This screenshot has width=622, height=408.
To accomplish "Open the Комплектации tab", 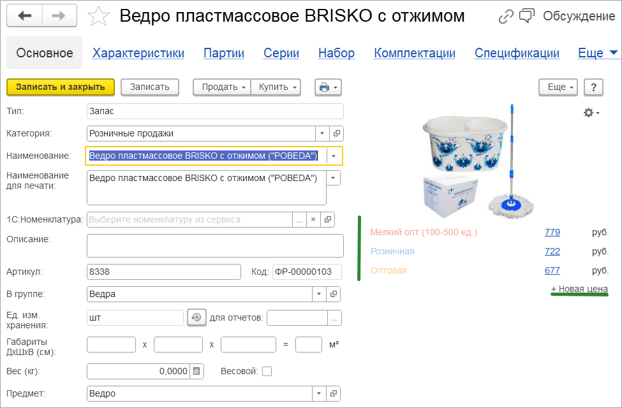I will (x=415, y=53).
